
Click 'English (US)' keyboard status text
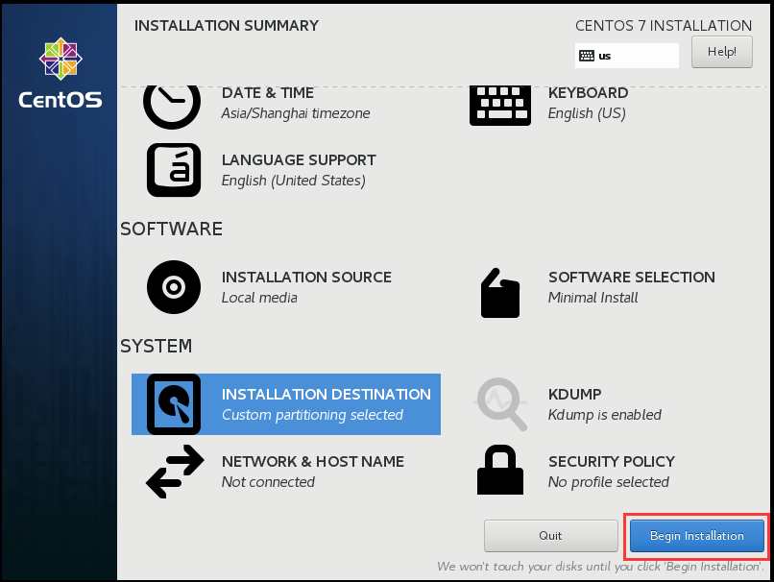[587, 113]
